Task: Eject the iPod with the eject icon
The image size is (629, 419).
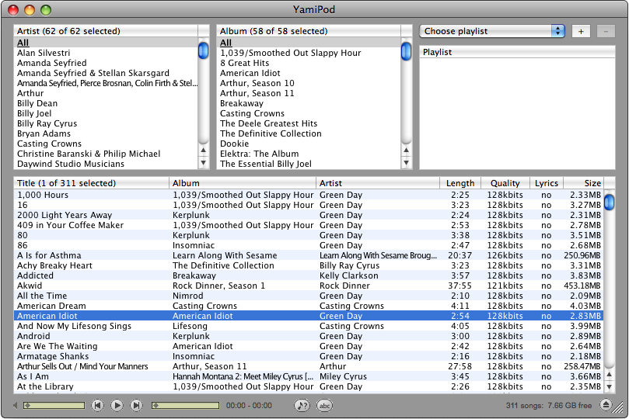Action: pyautogui.click(x=606, y=405)
